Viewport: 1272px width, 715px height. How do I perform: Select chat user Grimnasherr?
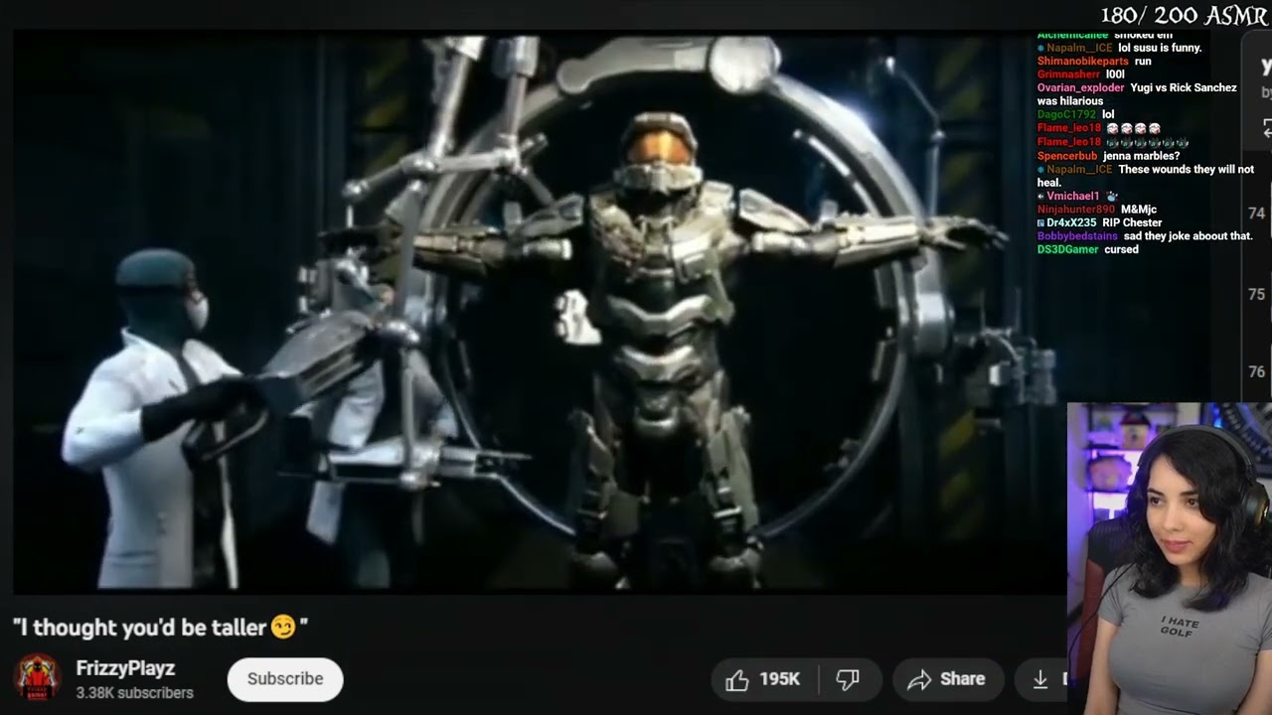pos(1068,74)
